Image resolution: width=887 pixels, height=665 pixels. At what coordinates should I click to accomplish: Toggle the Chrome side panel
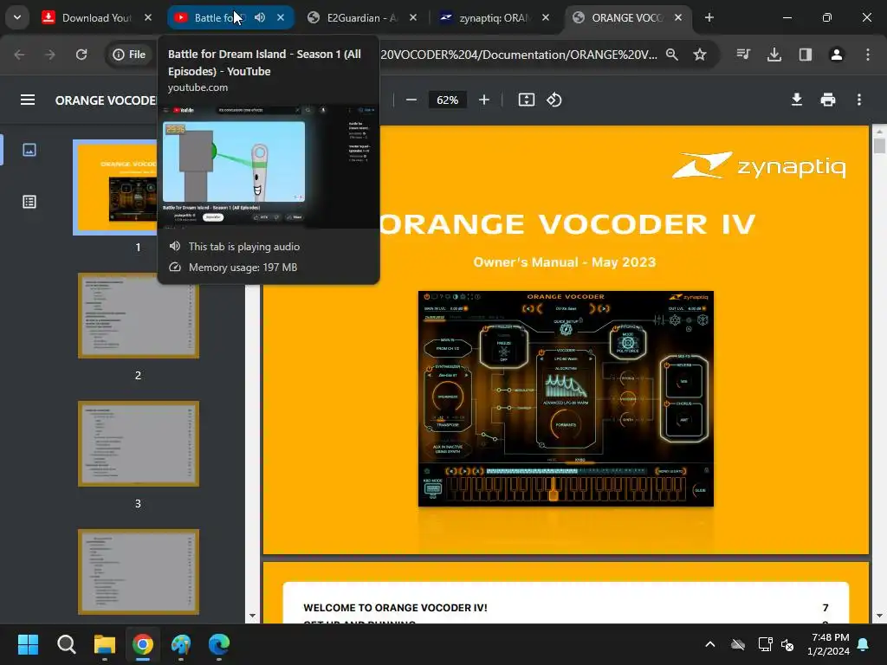[806, 55]
